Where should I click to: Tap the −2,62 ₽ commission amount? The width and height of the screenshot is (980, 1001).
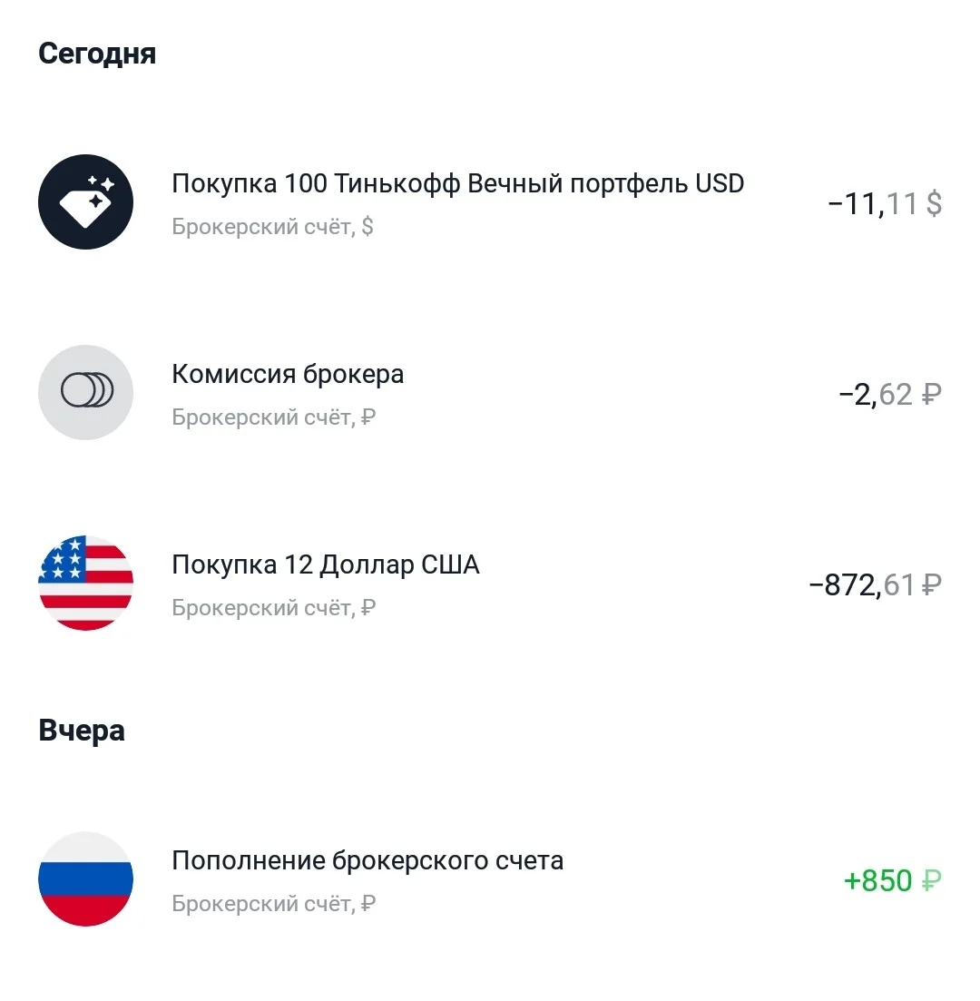click(890, 394)
